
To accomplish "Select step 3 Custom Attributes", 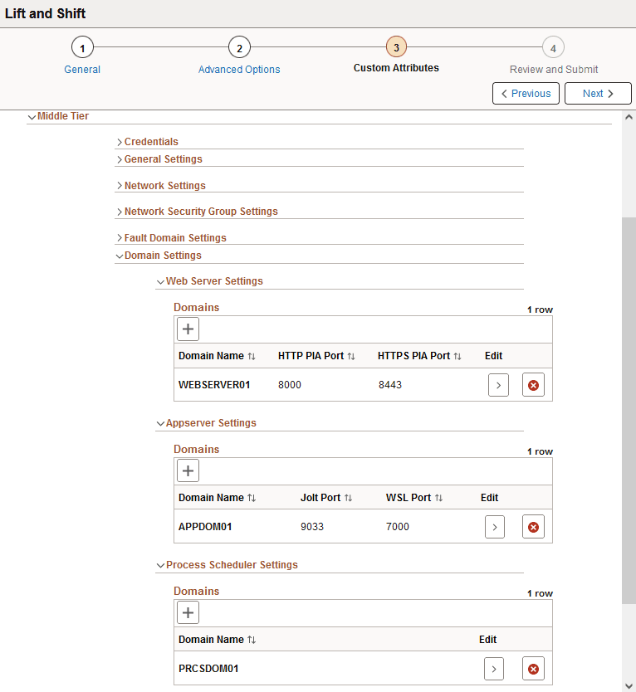I will click(396, 47).
